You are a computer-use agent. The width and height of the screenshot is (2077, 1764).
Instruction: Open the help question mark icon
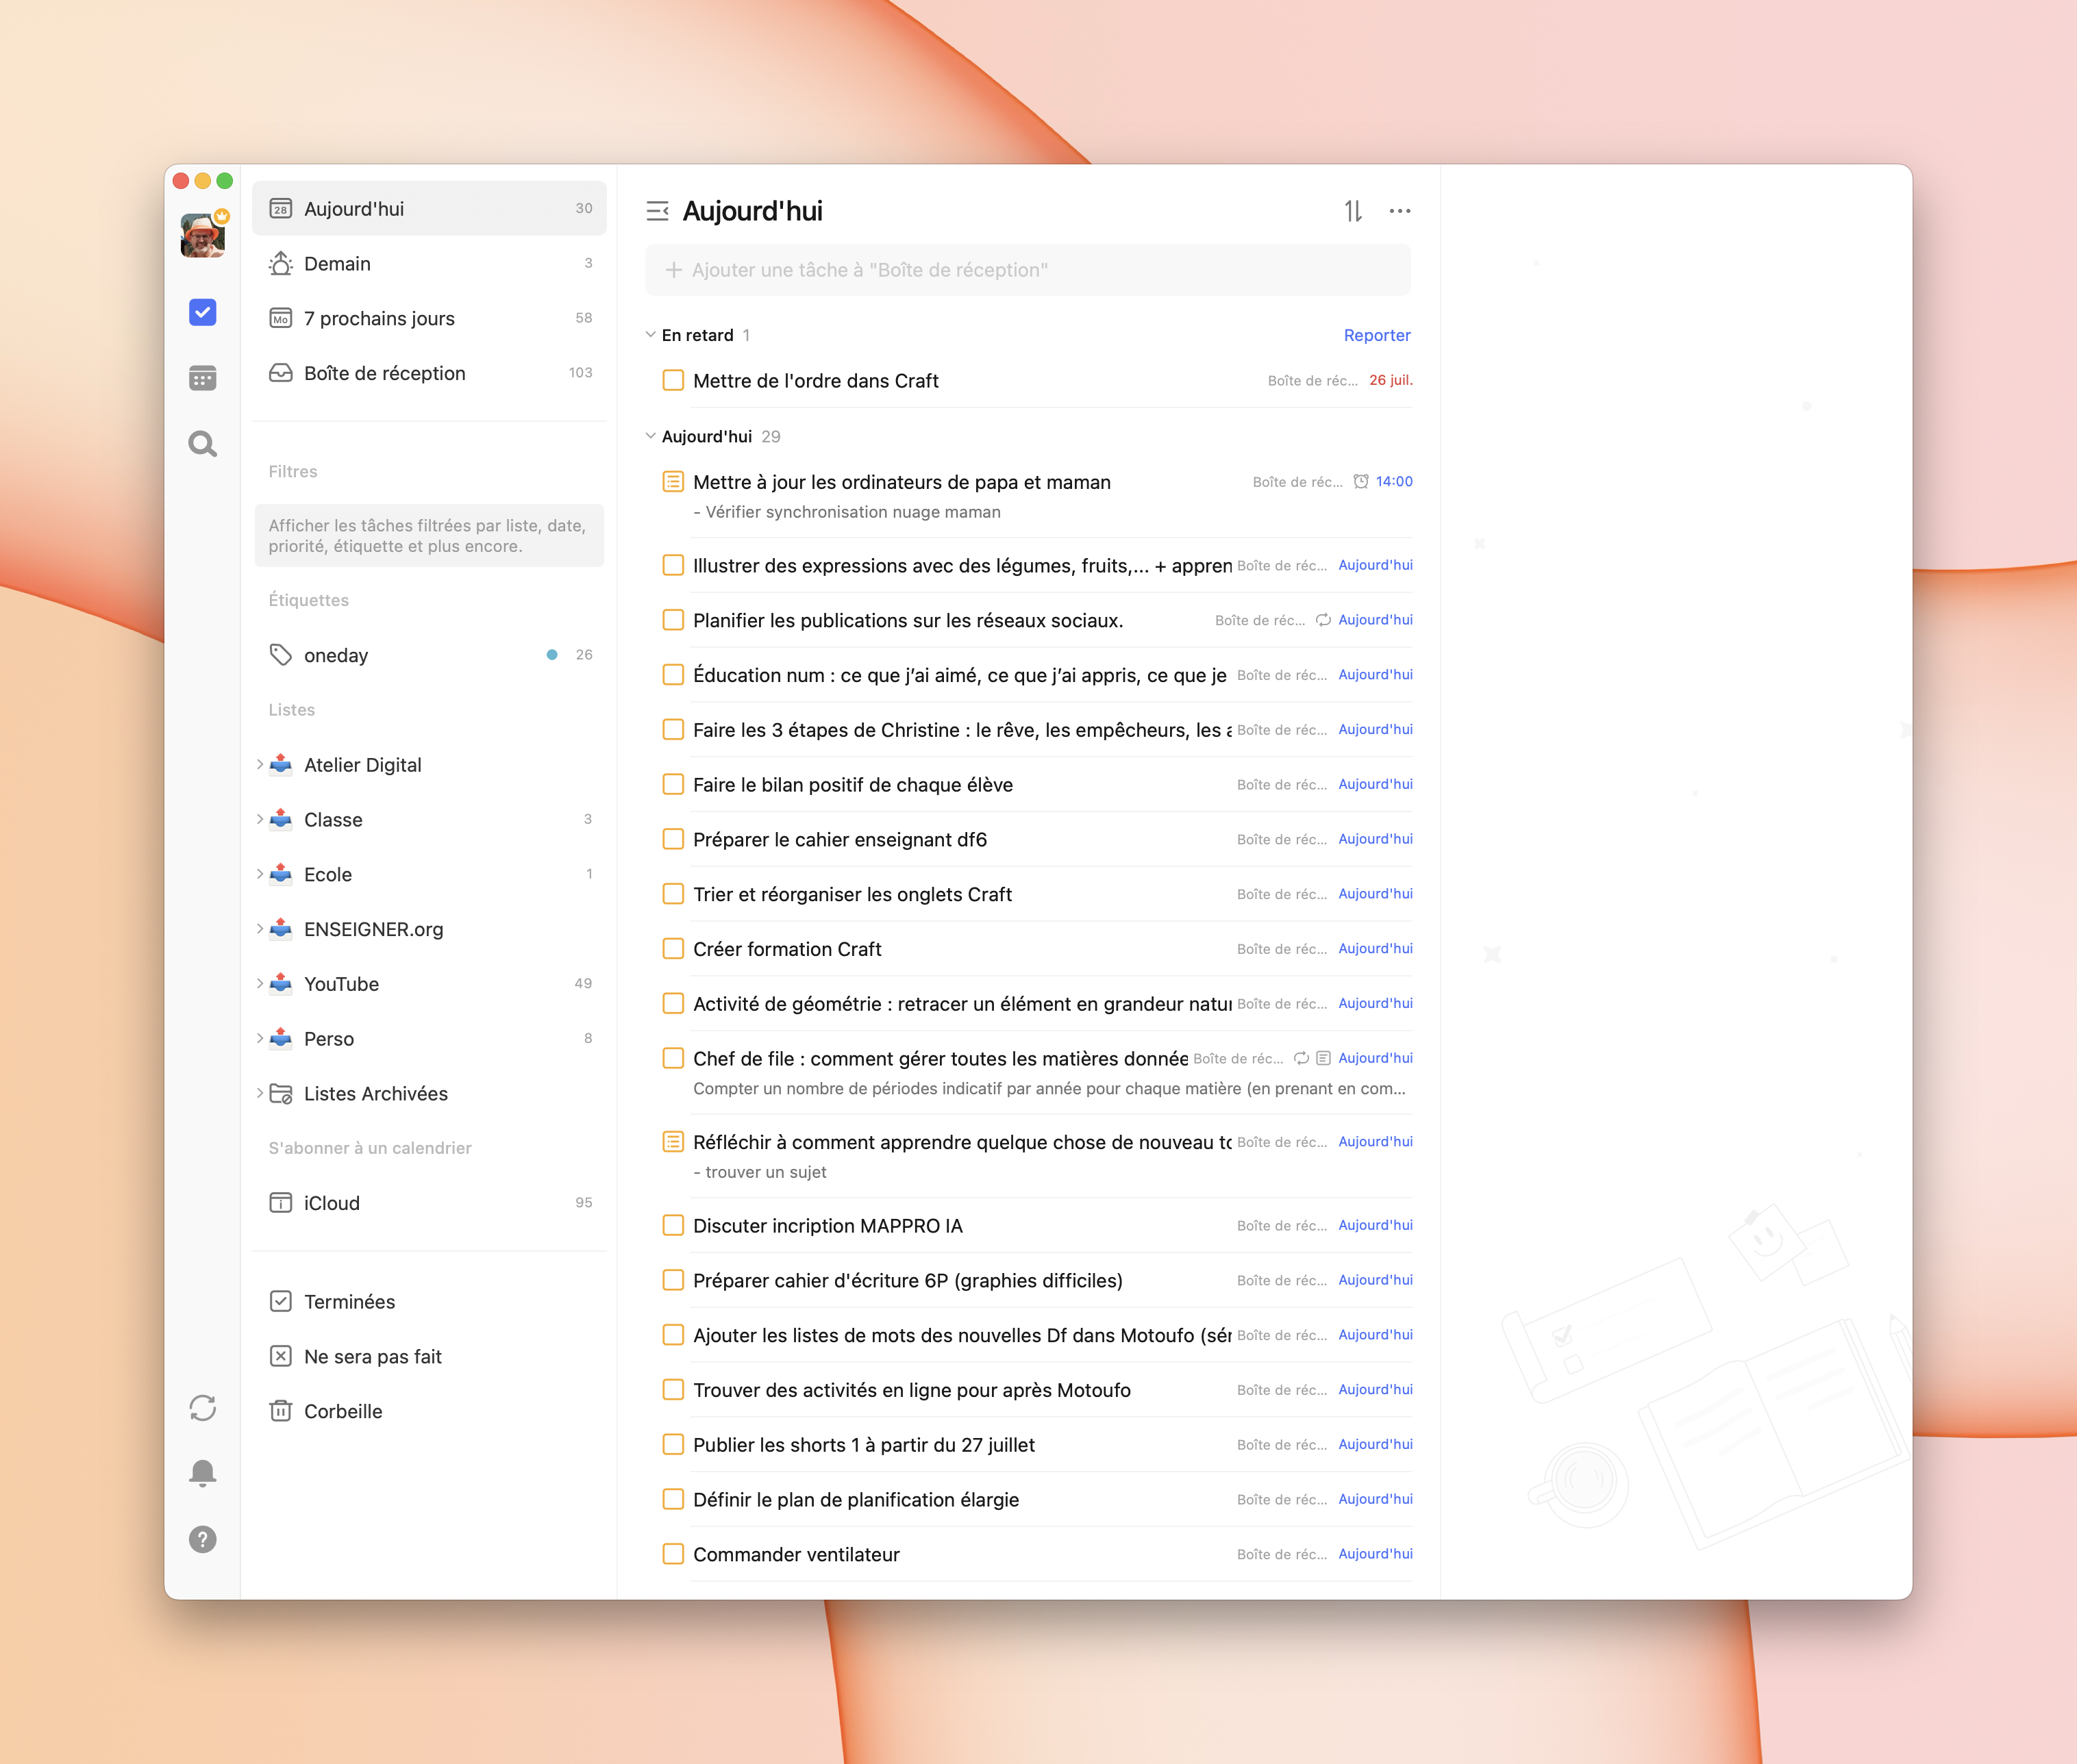[202, 1539]
